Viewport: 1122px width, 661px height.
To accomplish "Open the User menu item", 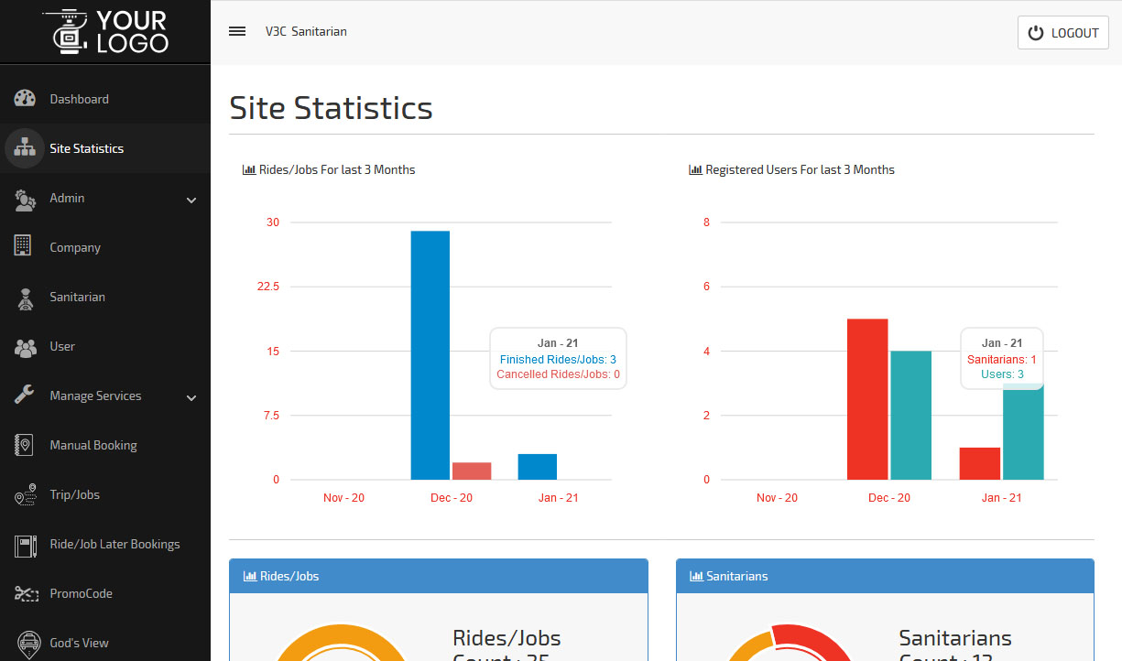I will (105, 346).
